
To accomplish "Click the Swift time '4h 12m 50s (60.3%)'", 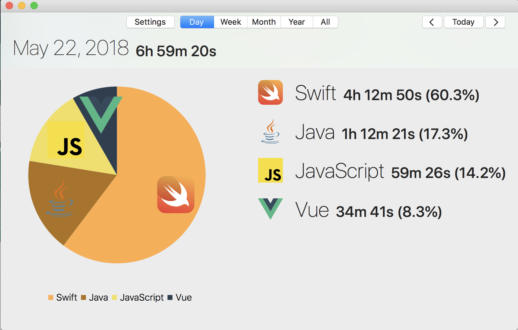I will point(411,95).
